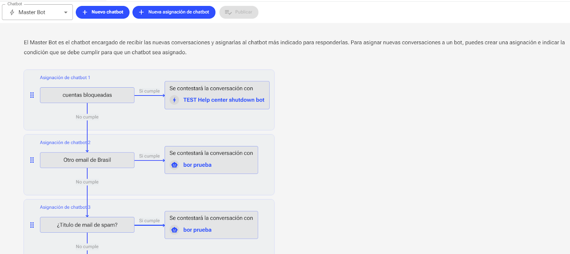Open TEST Help center shutdown bot link
Viewport: 570px width, 254px height.
point(224,100)
